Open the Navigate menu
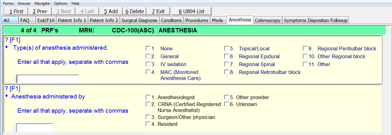 [x=42, y=3]
